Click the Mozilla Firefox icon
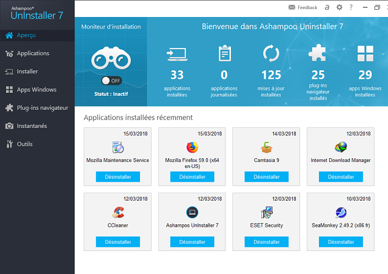Screen dimensions: 388x274 point(192,147)
